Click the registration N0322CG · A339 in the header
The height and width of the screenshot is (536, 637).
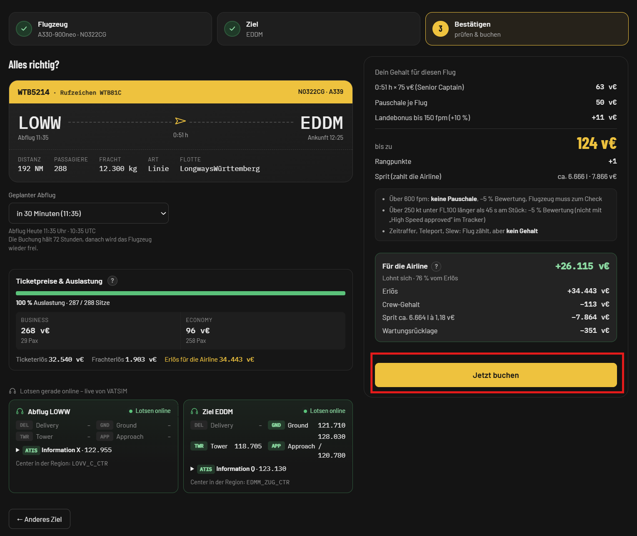tap(321, 92)
